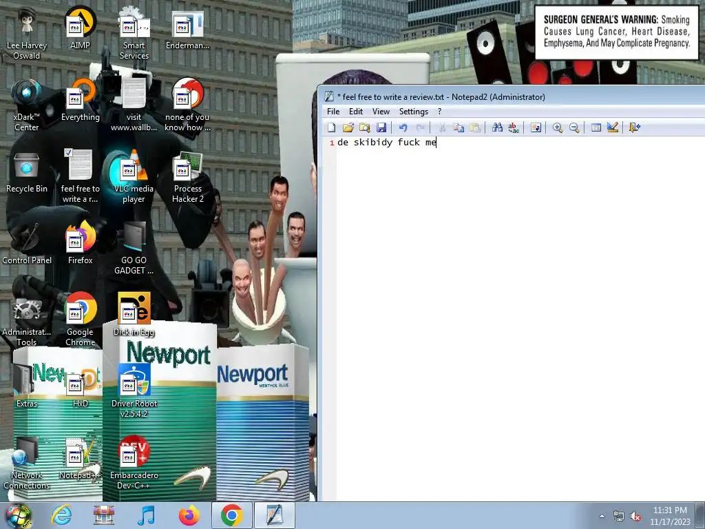Click line number 1 in the margin

click(332, 143)
